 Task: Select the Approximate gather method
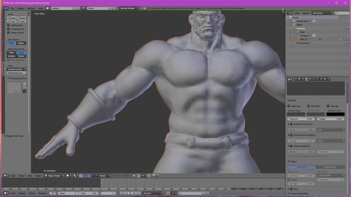click(x=330, y=167)
